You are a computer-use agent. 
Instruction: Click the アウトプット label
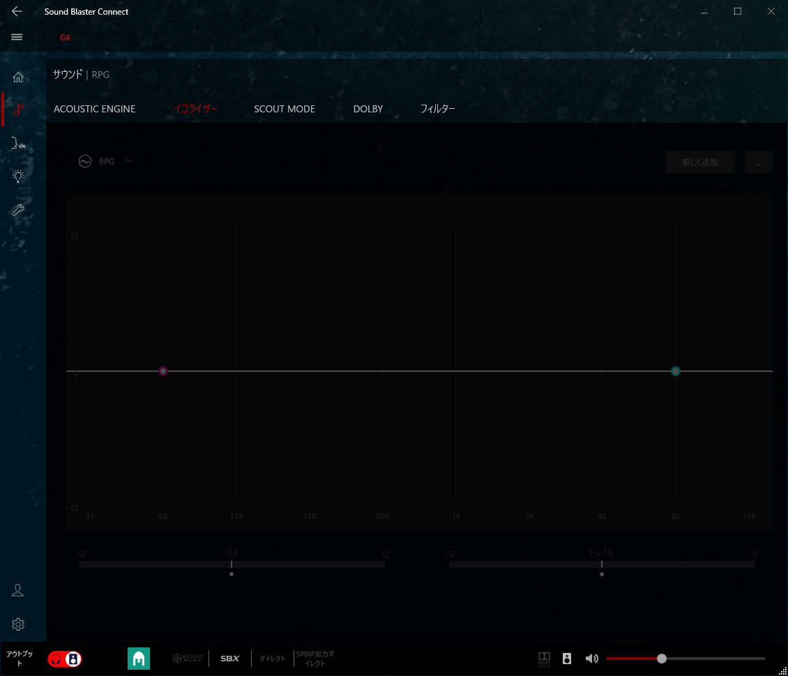[x=20, y=659]
